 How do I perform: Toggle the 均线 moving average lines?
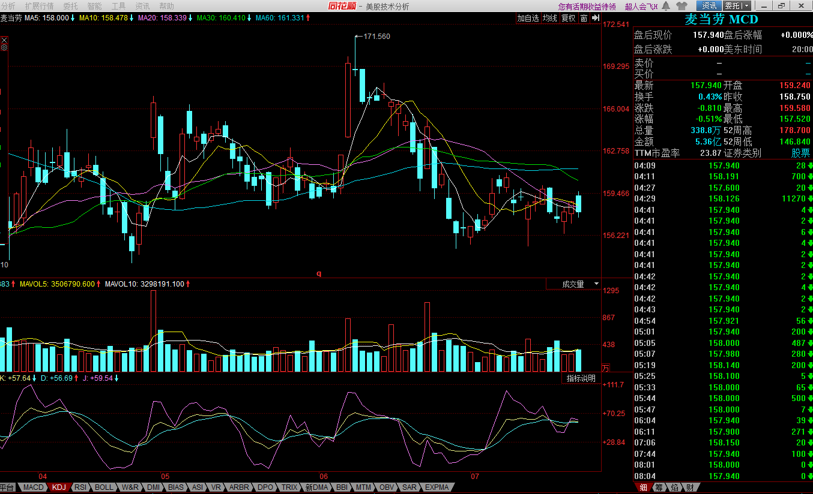click(x=549, y=18)
